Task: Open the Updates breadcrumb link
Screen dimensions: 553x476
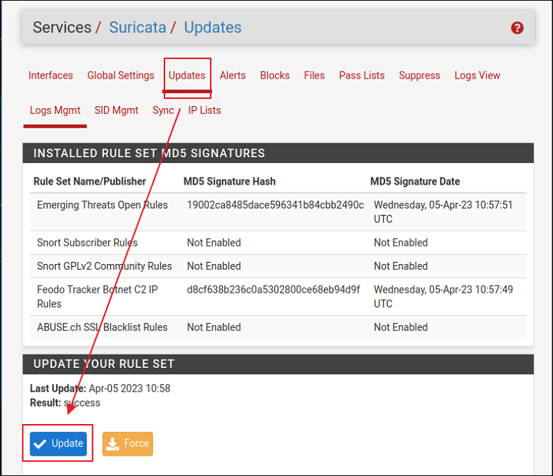Action: point(213,27)
